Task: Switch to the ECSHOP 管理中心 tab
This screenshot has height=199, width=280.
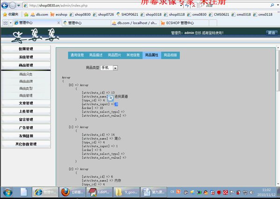Action: (x=184, y=23)
